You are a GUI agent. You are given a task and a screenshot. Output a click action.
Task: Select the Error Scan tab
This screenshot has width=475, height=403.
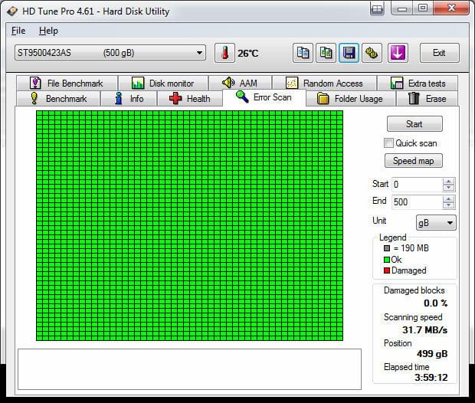[264, 97]
